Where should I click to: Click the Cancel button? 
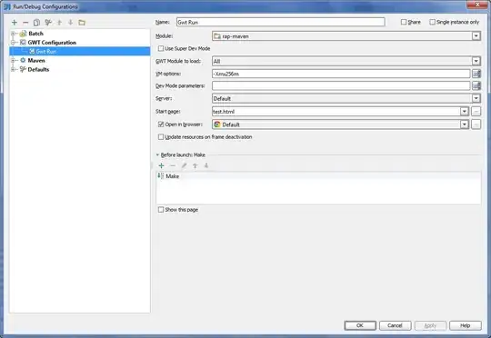(x=395, y=325)
